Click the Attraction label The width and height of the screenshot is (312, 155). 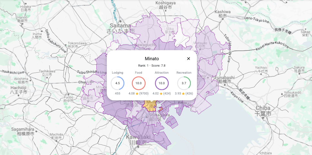[x=162, y=73]
